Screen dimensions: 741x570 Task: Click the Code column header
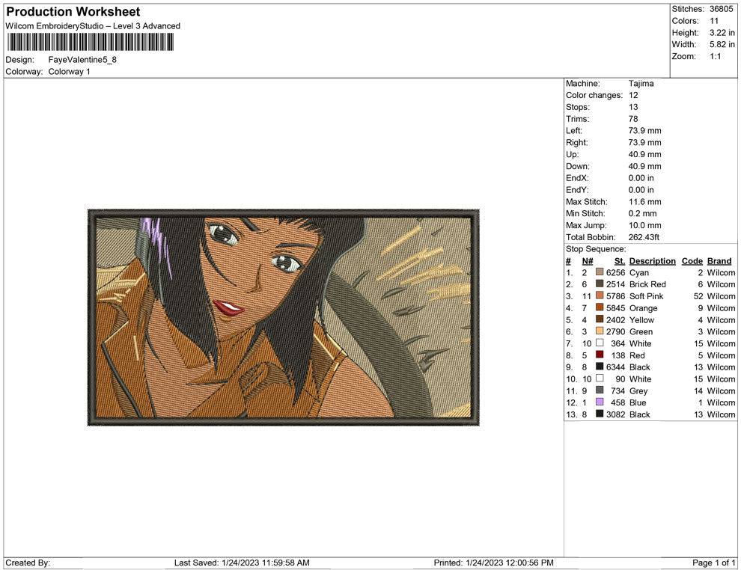tap(692, 260)
